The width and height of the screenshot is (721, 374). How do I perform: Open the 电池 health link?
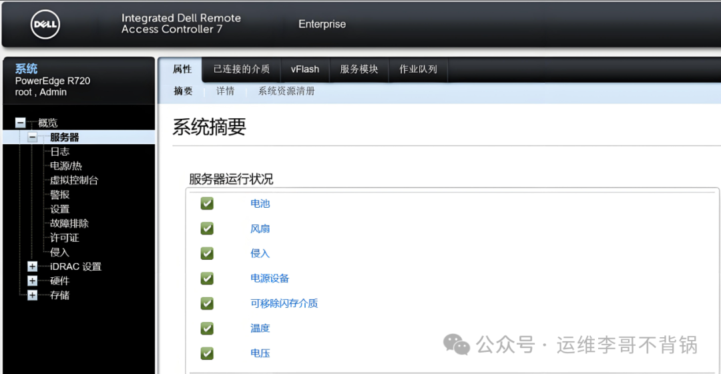[260, 203]
